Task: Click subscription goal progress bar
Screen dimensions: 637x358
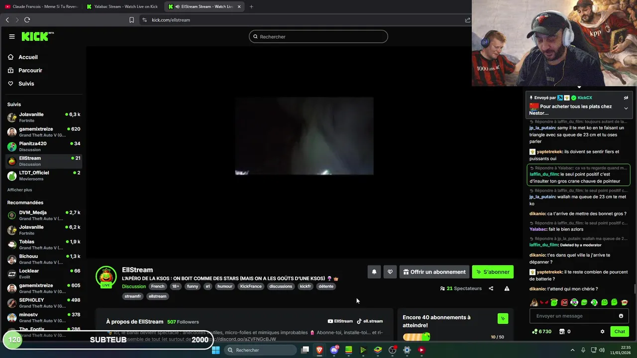Action: pyautogui.click(x=416, y=337)
